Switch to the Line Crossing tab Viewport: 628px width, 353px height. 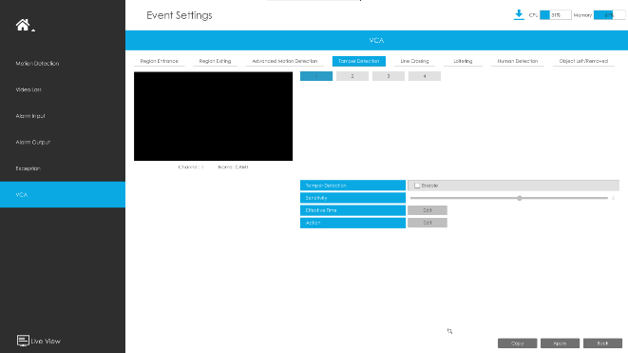click(x=414, y=61)
